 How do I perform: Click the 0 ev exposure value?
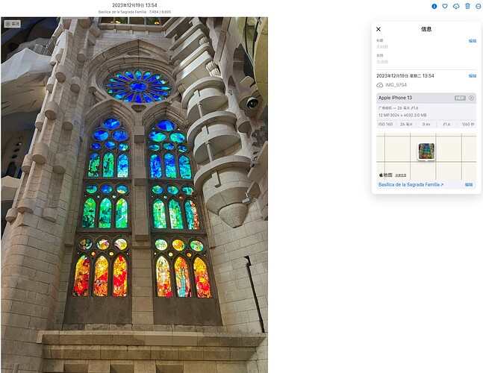point(426,125)
